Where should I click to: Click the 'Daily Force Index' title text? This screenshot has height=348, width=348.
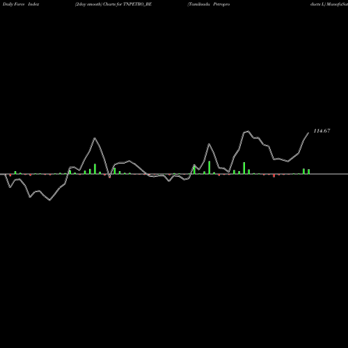pos(21,4)
